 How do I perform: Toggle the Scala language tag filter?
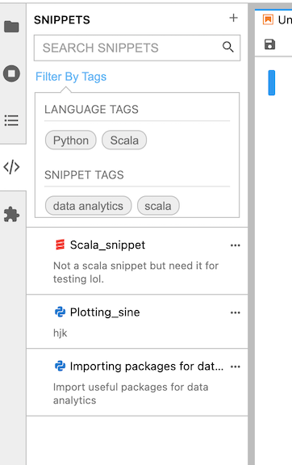(124, 140)
